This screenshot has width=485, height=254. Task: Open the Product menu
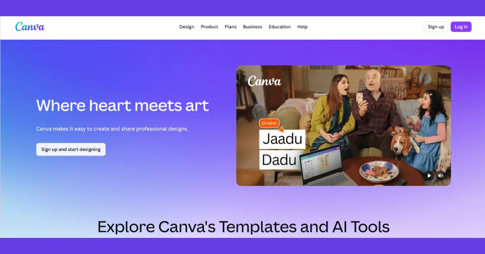click(209, 27)
